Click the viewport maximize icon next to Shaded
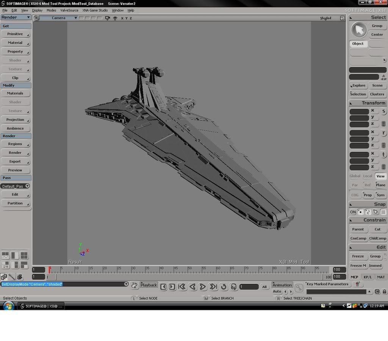This screenshot has height=341, width=388. 342,18
